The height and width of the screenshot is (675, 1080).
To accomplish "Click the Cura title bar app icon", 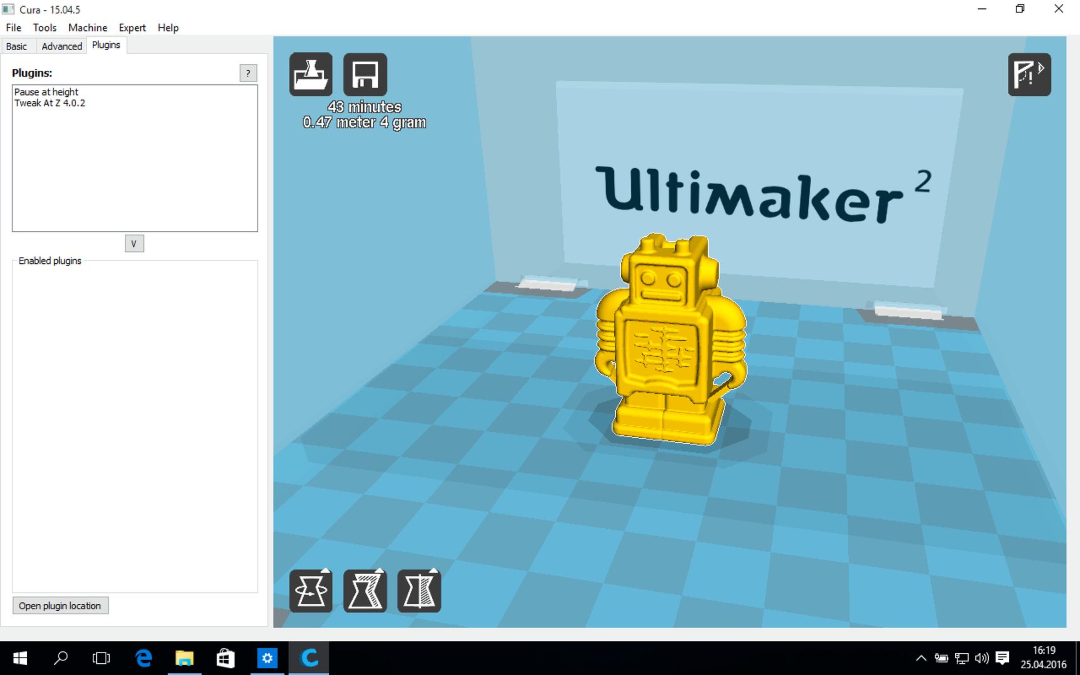I will (8, 9).
